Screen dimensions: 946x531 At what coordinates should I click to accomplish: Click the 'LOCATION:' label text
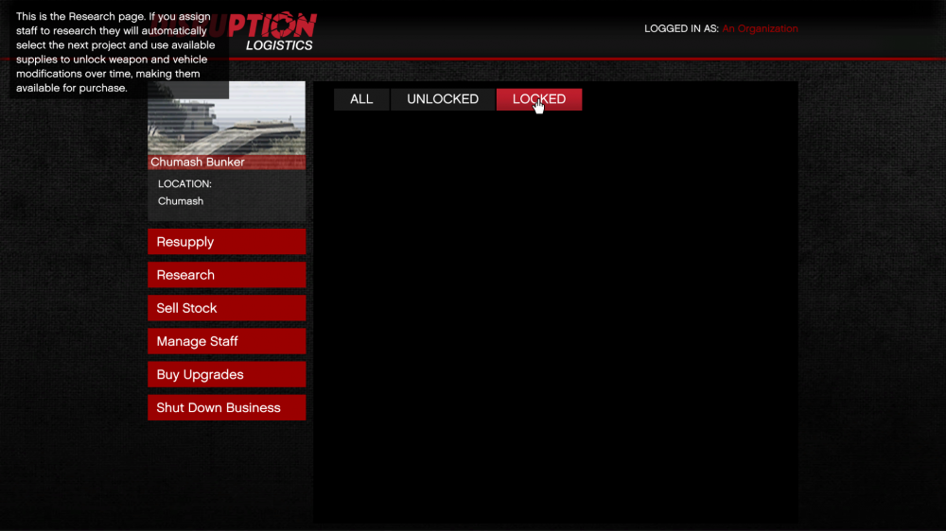click(184, 184)
